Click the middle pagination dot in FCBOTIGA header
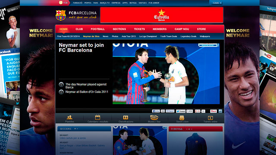Image resolution: width=276 pixels, height=155 pixels. [x=189, y=129]
